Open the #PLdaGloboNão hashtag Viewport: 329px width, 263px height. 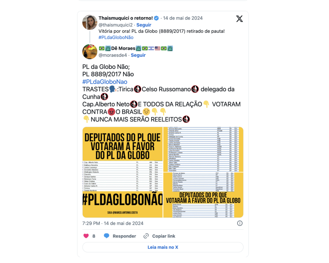click(x=116, y=37)
